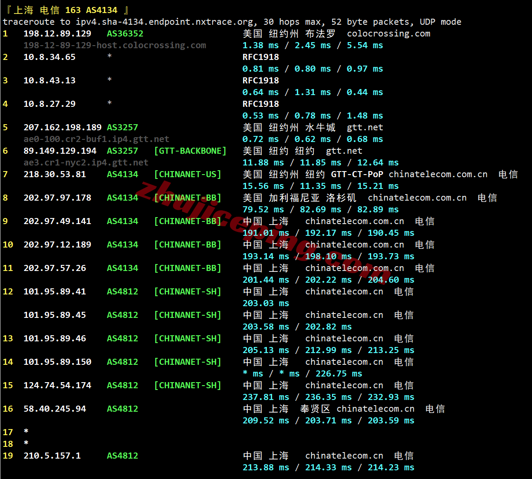Click the IP address 101.95.89.45
This screenshot has height=479, width=532.
click(55, 315)
